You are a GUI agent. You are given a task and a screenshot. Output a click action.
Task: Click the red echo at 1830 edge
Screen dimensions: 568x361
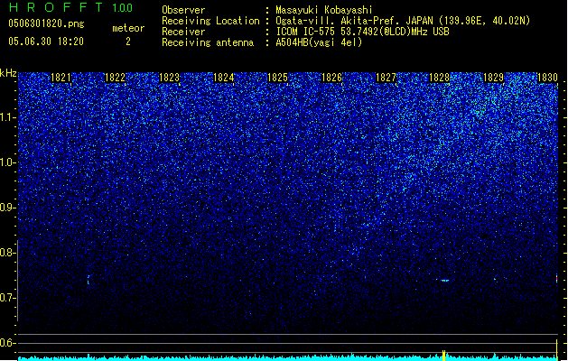coord(556,279)
